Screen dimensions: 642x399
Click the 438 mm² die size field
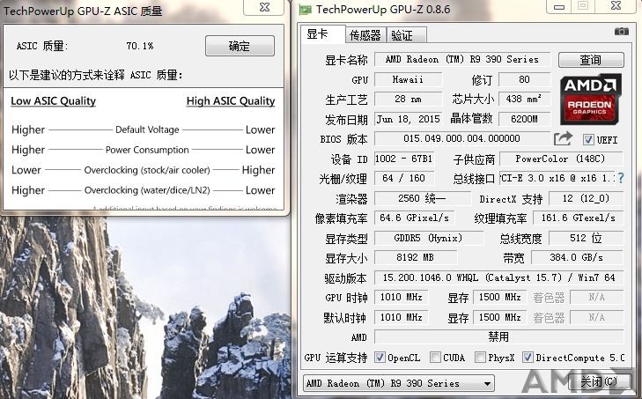click(x=525, y=100)
